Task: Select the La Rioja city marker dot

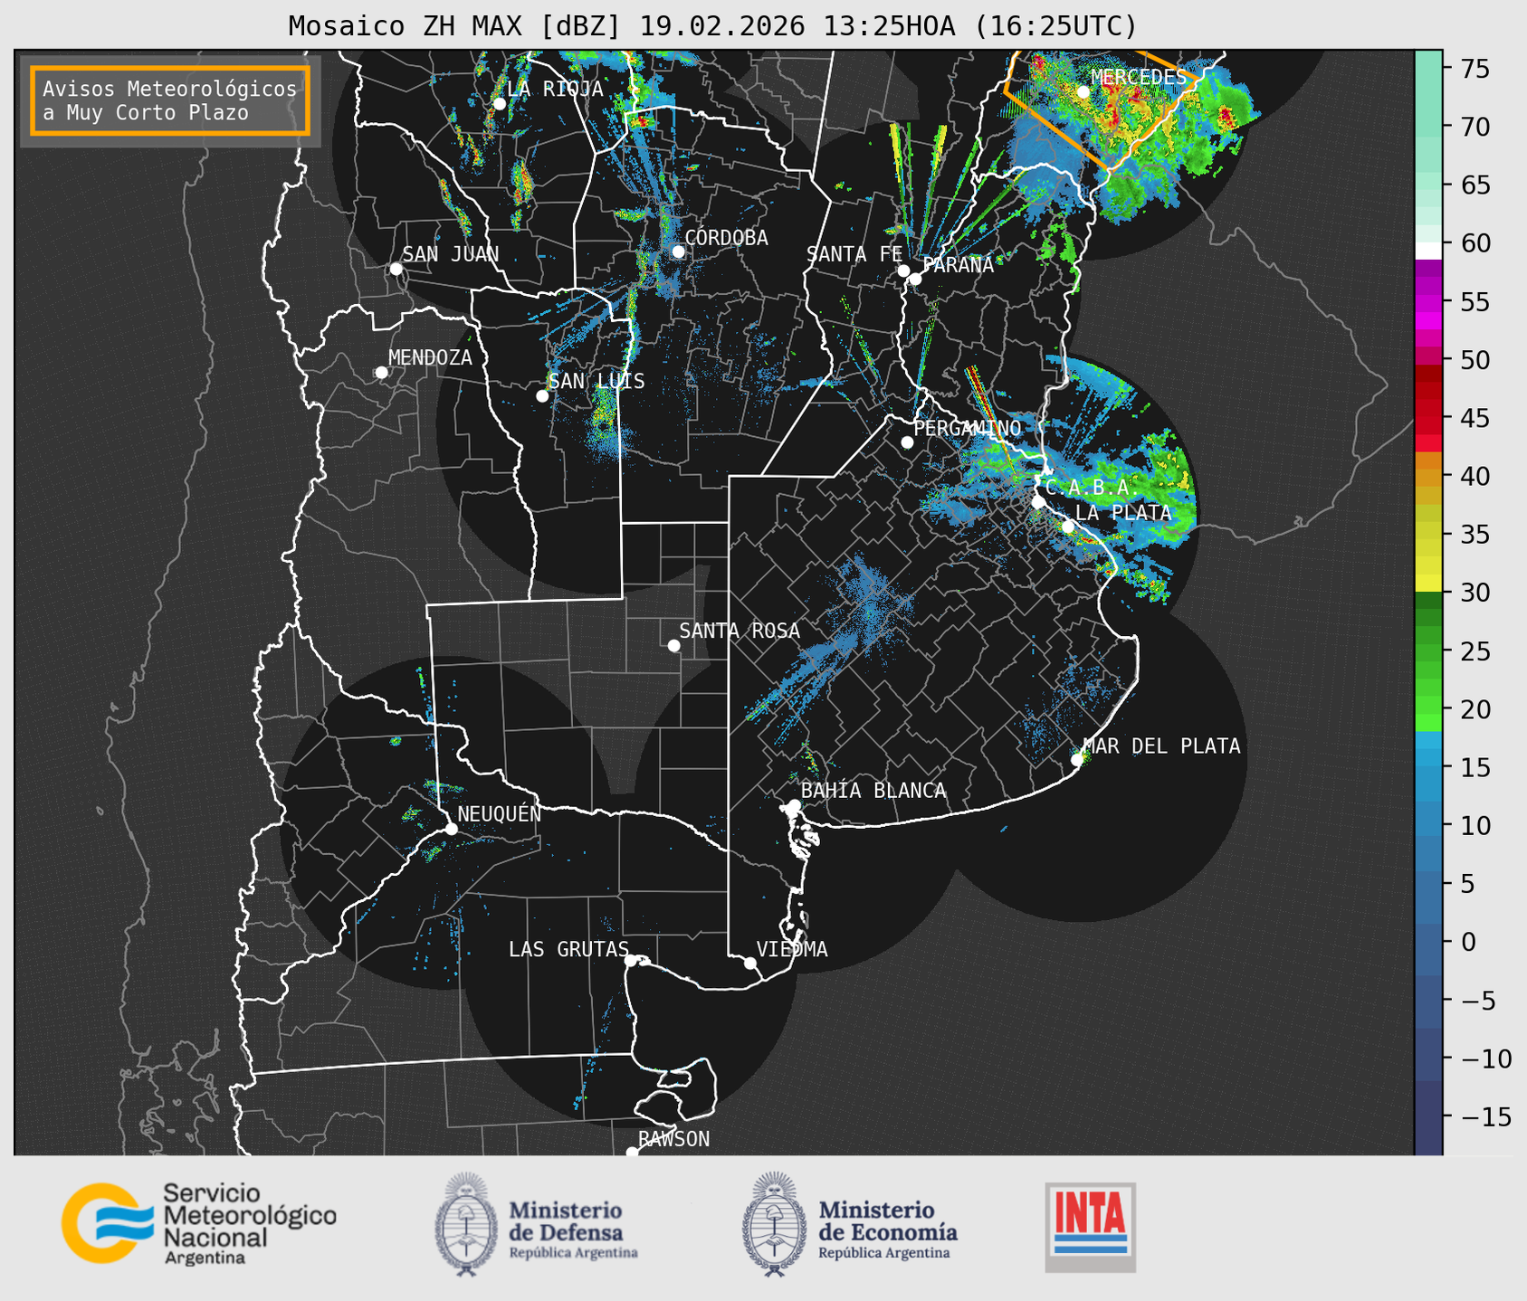Action: pyautogui.click(x=499, y=104)
